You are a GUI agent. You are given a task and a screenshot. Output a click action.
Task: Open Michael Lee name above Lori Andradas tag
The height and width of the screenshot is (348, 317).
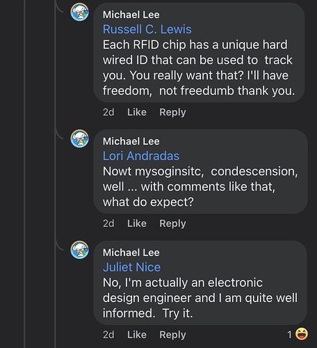tap(131, 141)
